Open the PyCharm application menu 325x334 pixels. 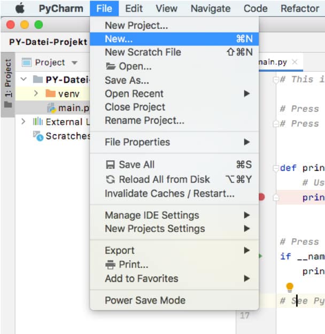[61, 9]
